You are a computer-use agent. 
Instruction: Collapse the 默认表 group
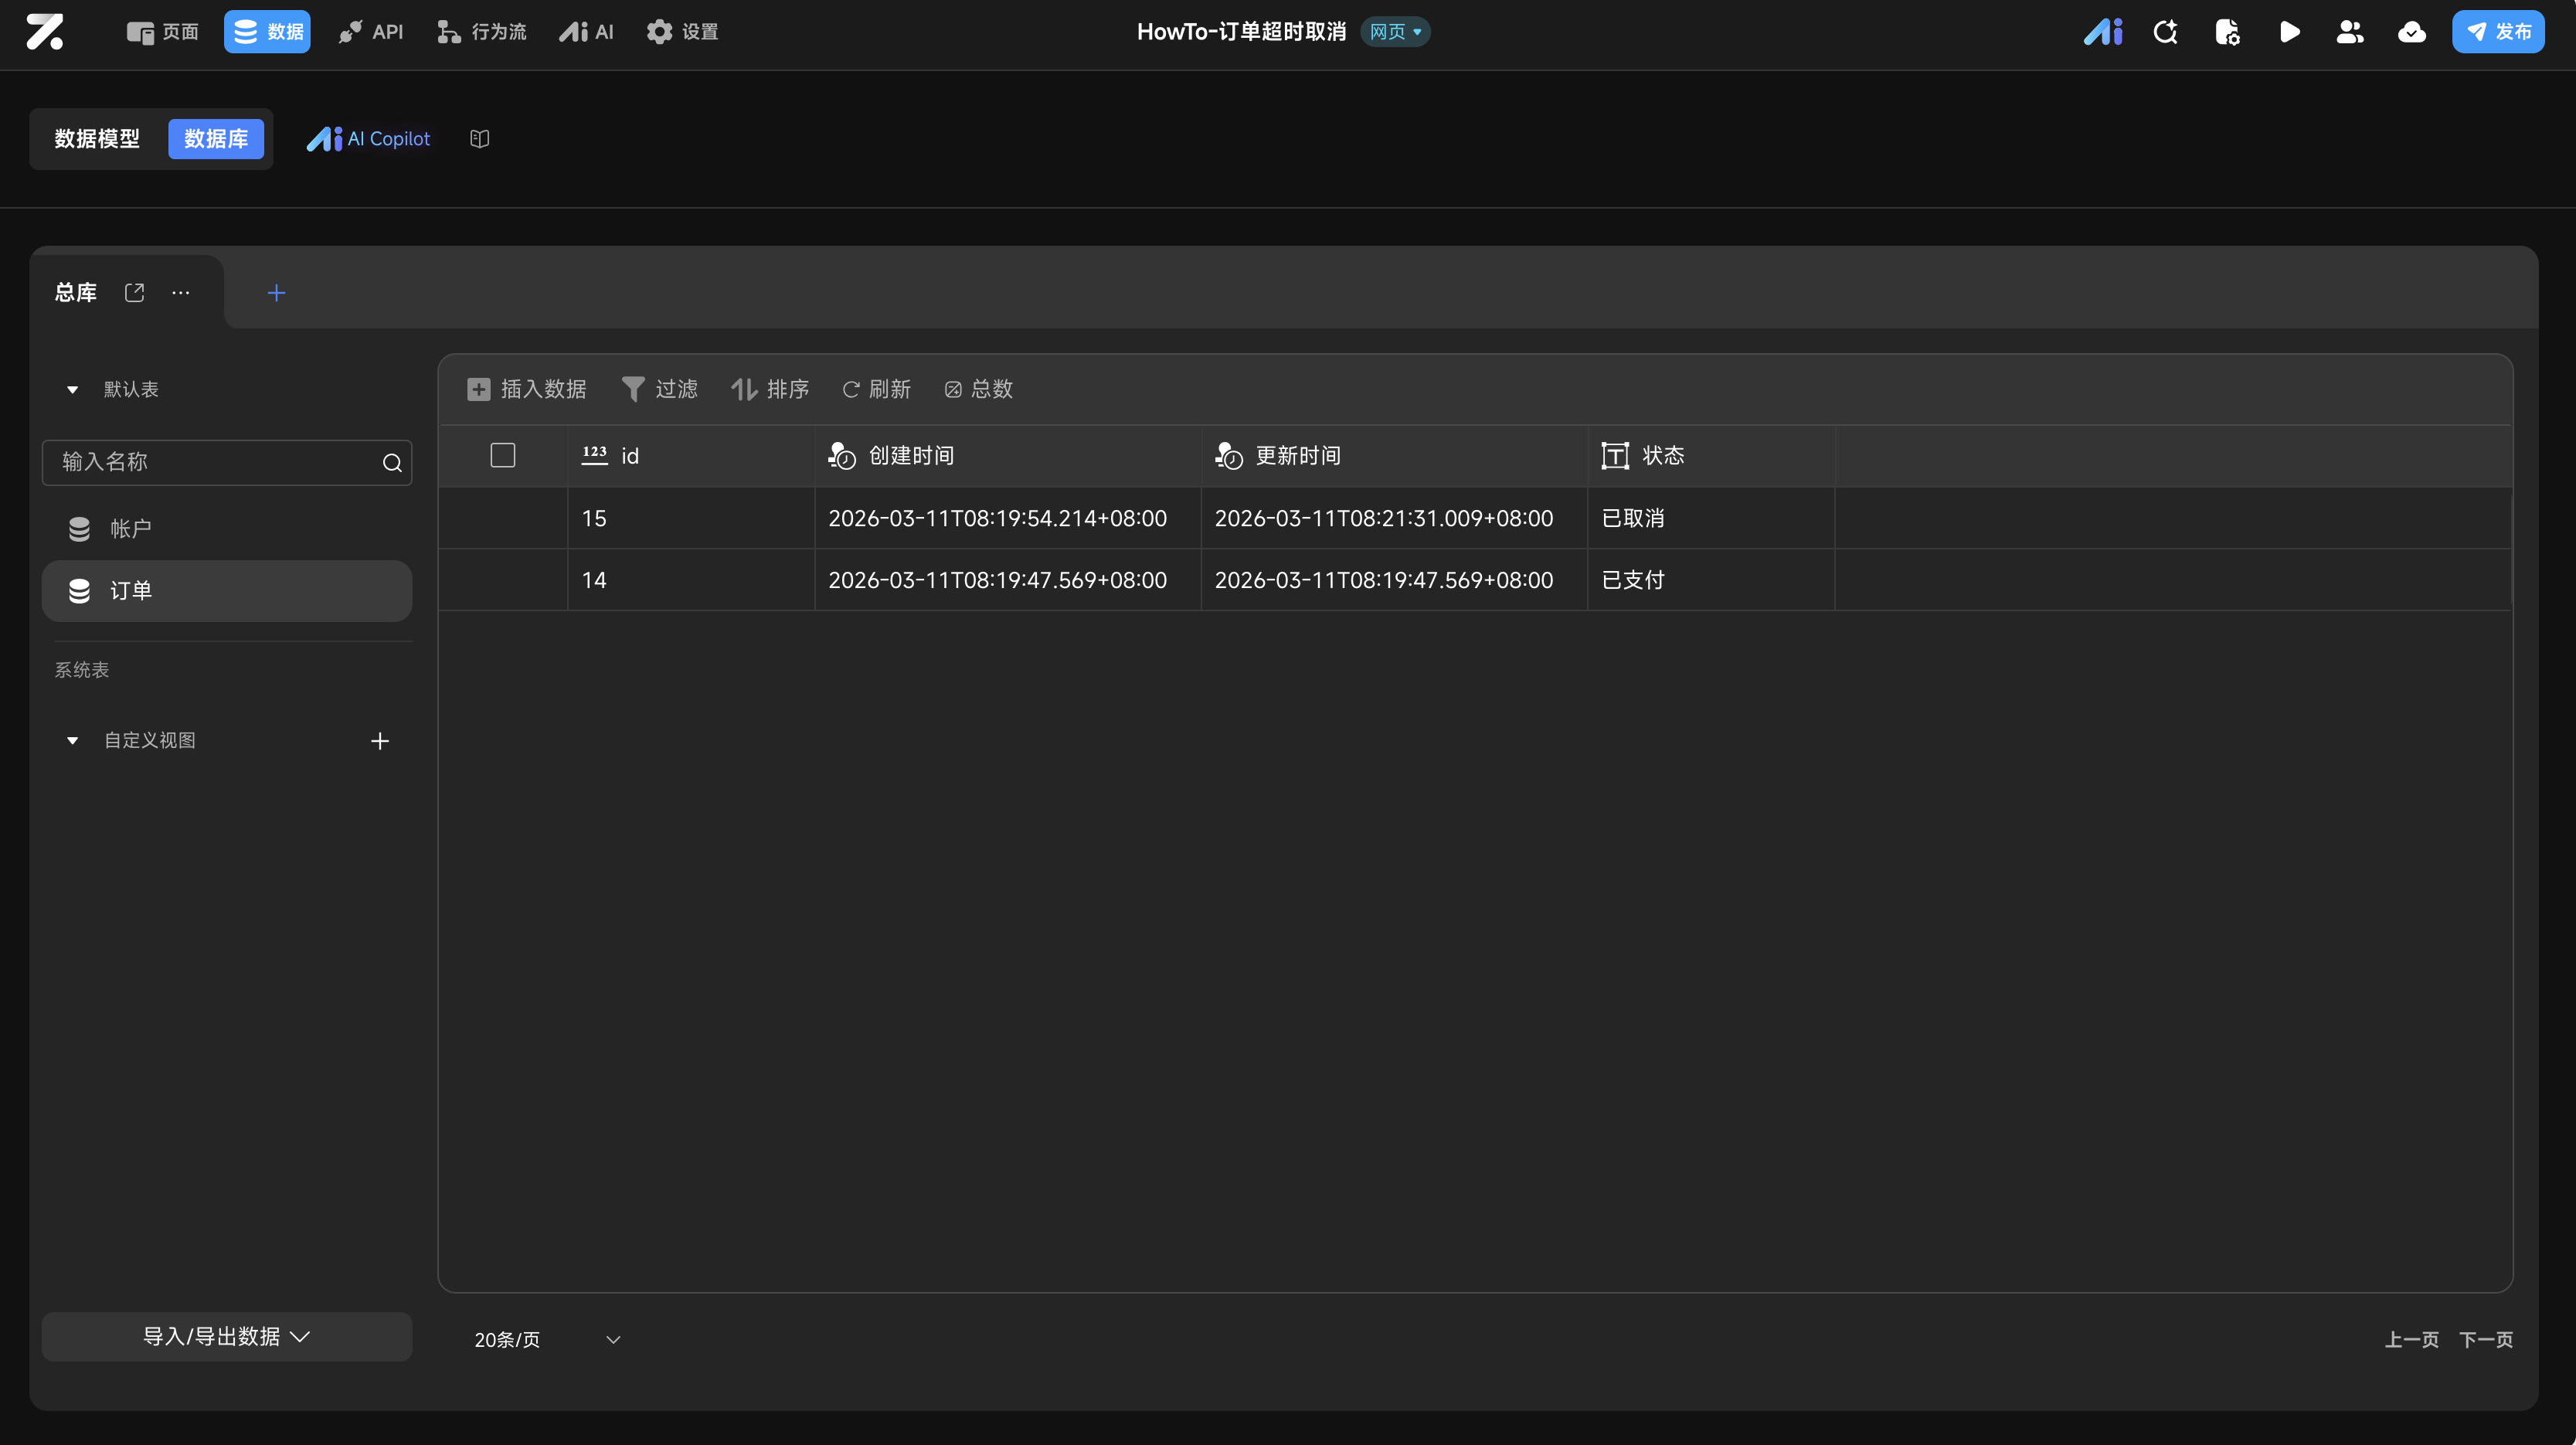click(72, 390)
